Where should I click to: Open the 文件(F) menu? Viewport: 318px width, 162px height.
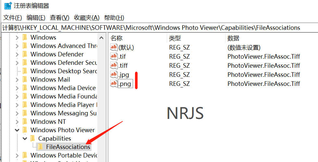(13, 18)
